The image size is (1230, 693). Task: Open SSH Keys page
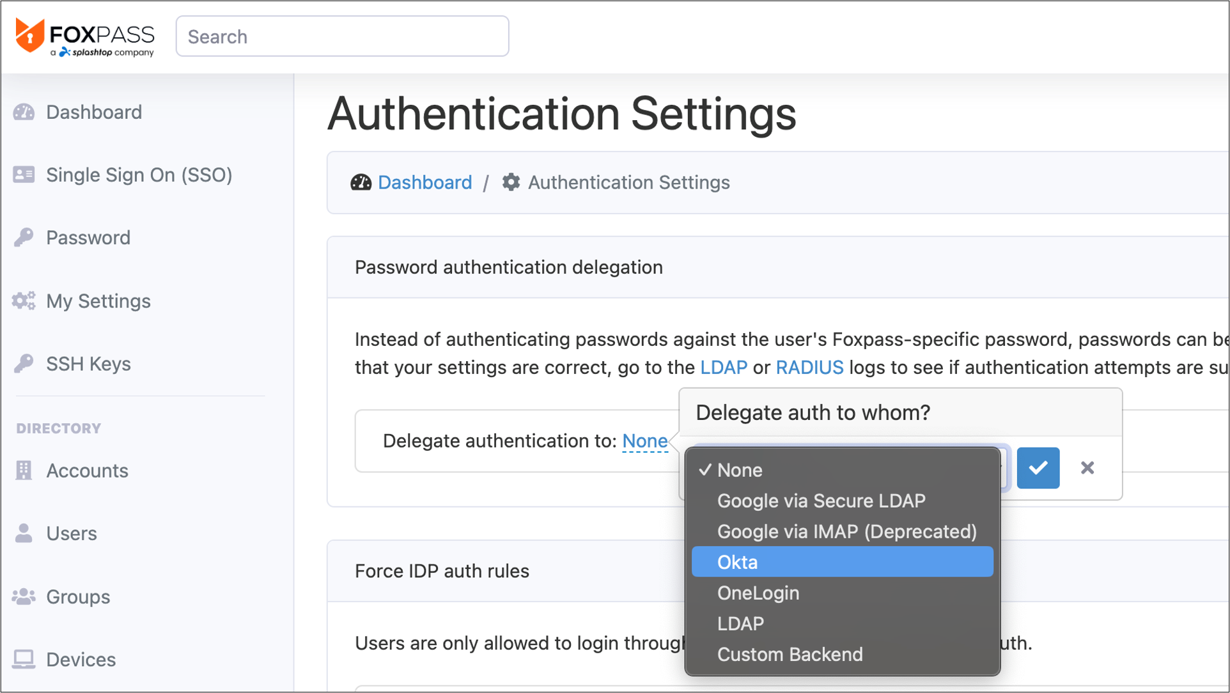click(x=88, y=363)
